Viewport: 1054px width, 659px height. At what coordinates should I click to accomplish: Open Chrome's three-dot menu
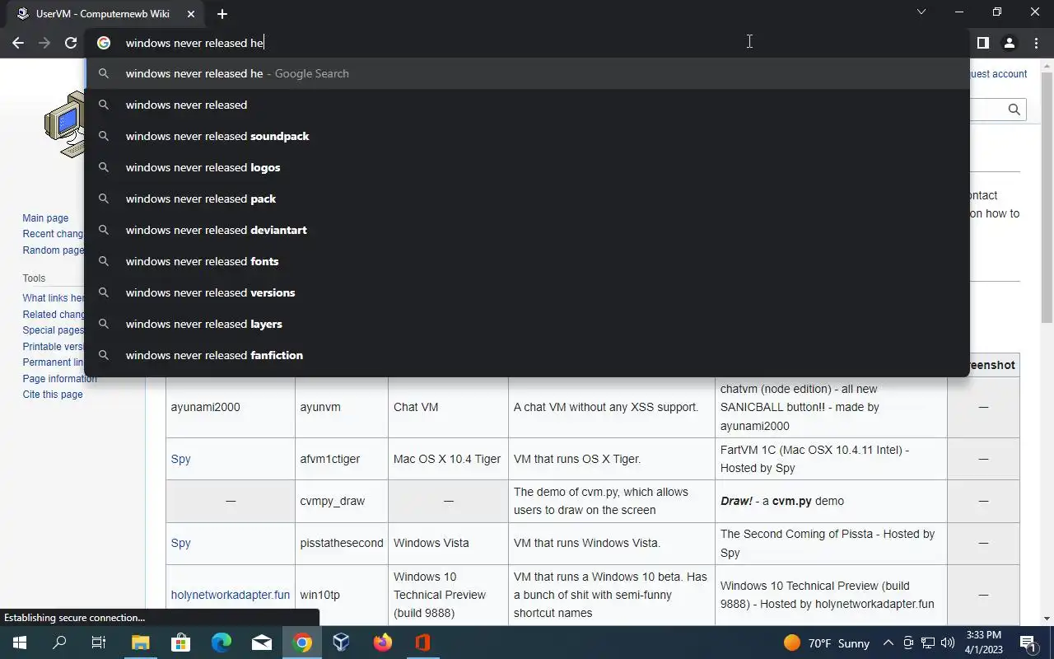click(x=1034, y=43)
